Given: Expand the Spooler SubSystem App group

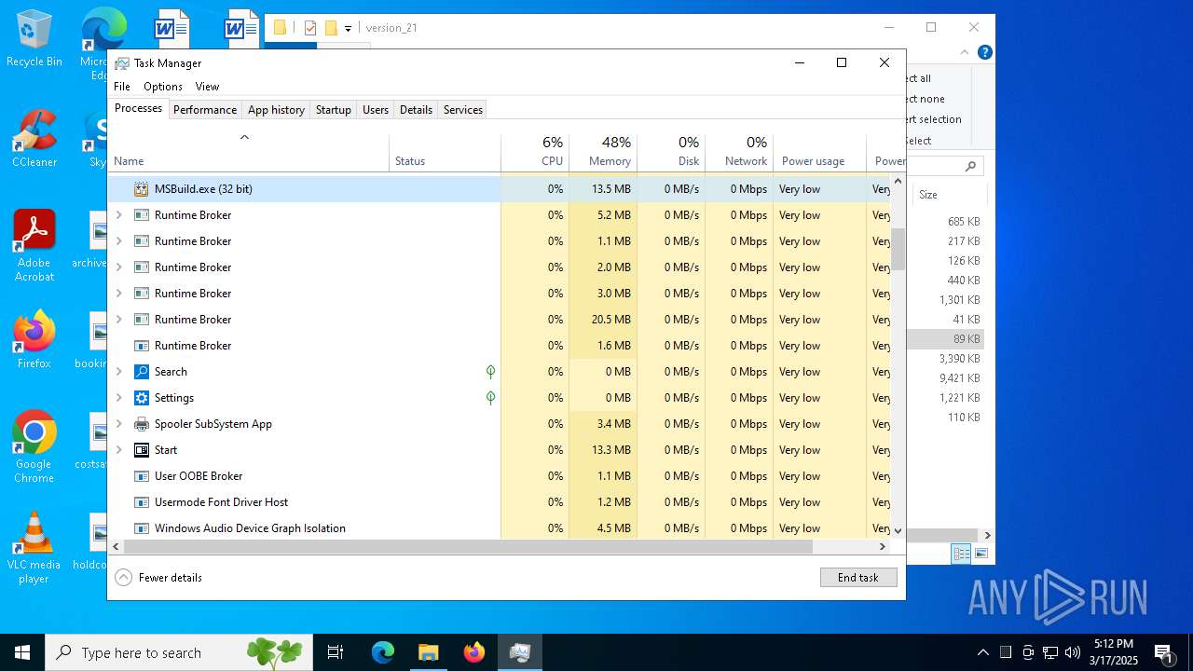Looking at the screenshot, I should pos(118,424).
